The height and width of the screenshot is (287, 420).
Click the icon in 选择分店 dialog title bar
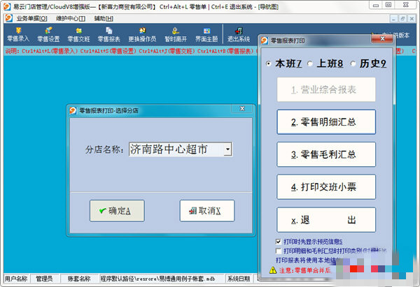73,110
